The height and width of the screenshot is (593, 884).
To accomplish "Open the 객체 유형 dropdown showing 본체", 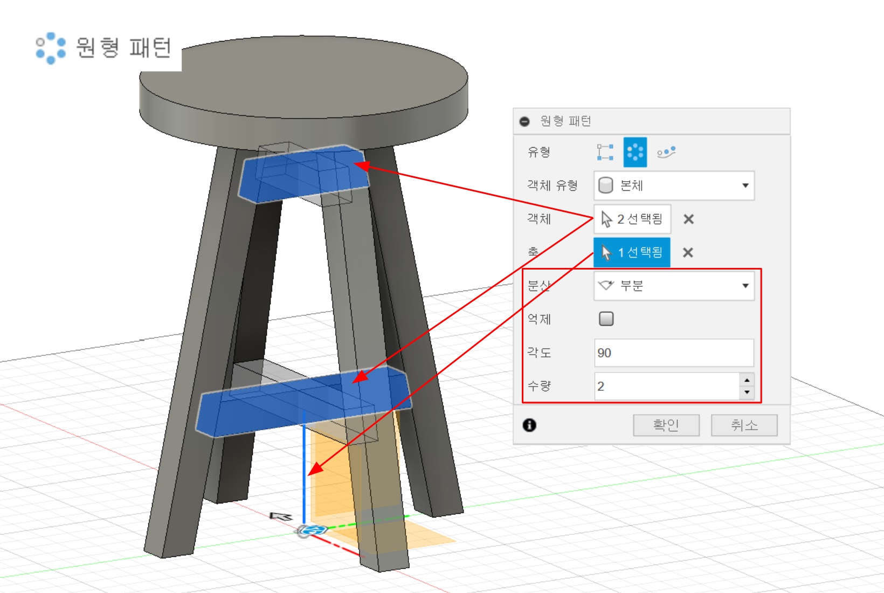I will [674, 185].
